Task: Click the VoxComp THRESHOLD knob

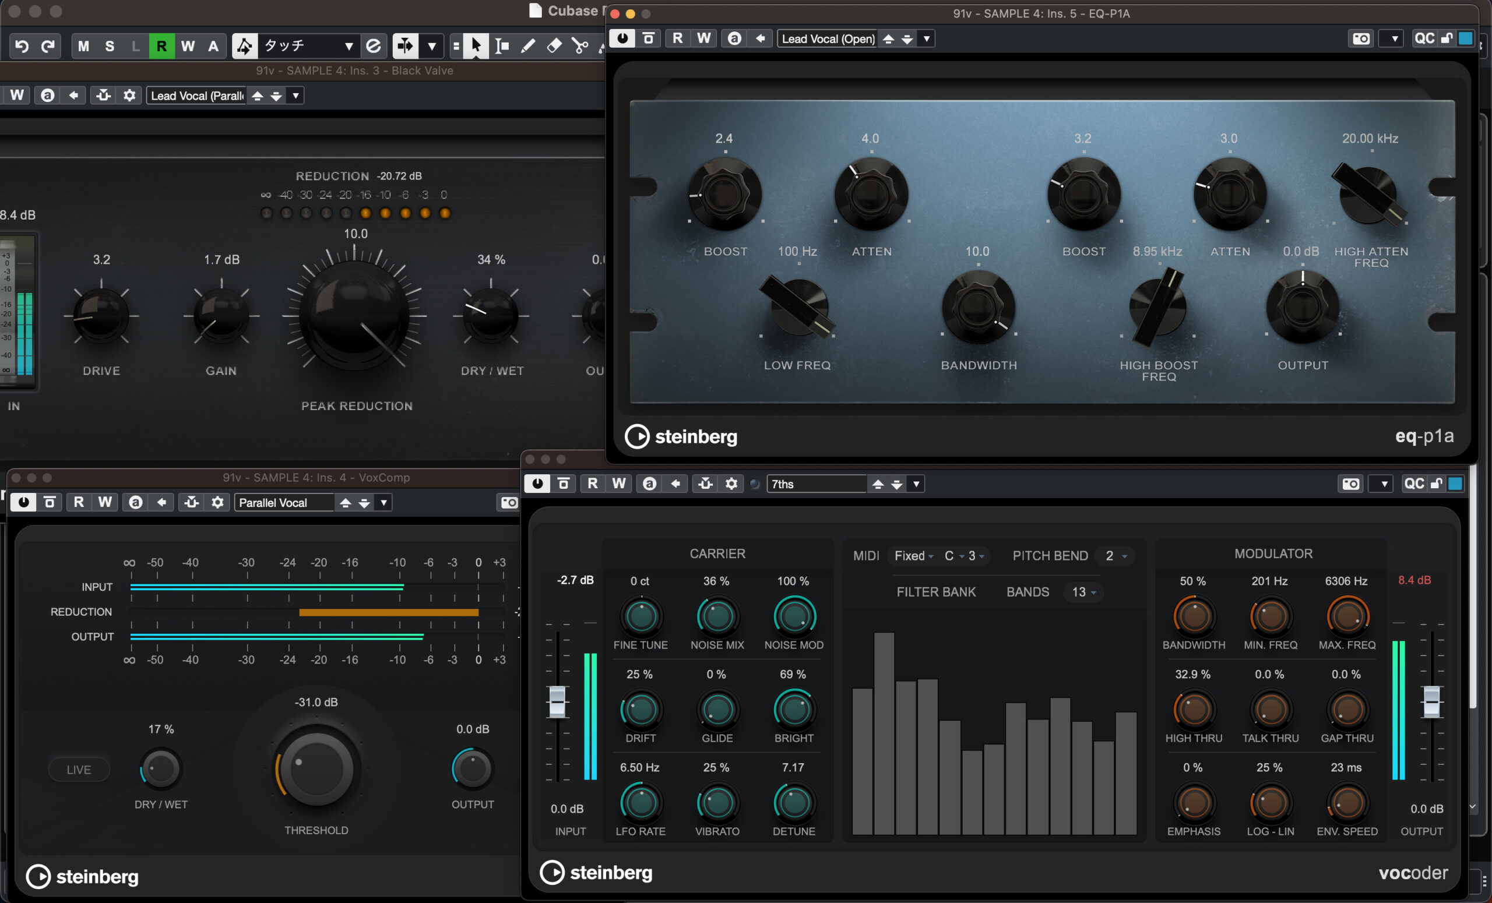Action: tap(316, 769)
